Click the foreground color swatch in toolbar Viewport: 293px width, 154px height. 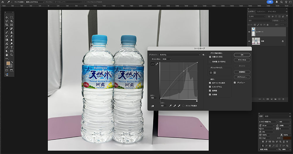[8, 63]
